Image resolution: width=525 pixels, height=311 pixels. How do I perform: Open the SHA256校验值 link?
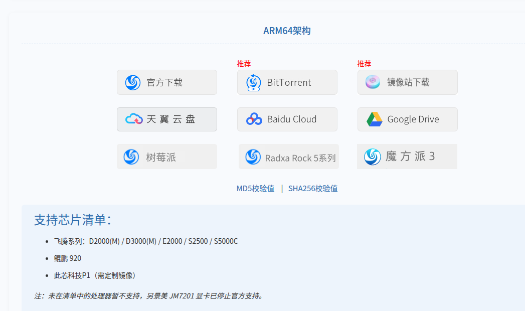click(313, 189)
